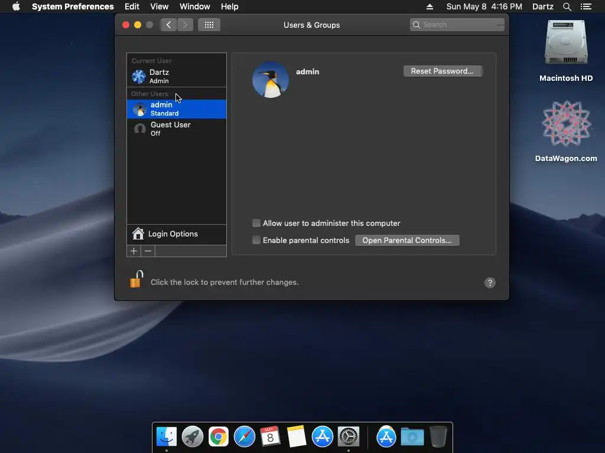
Task: Open Login Options
Action: (177, 234)
